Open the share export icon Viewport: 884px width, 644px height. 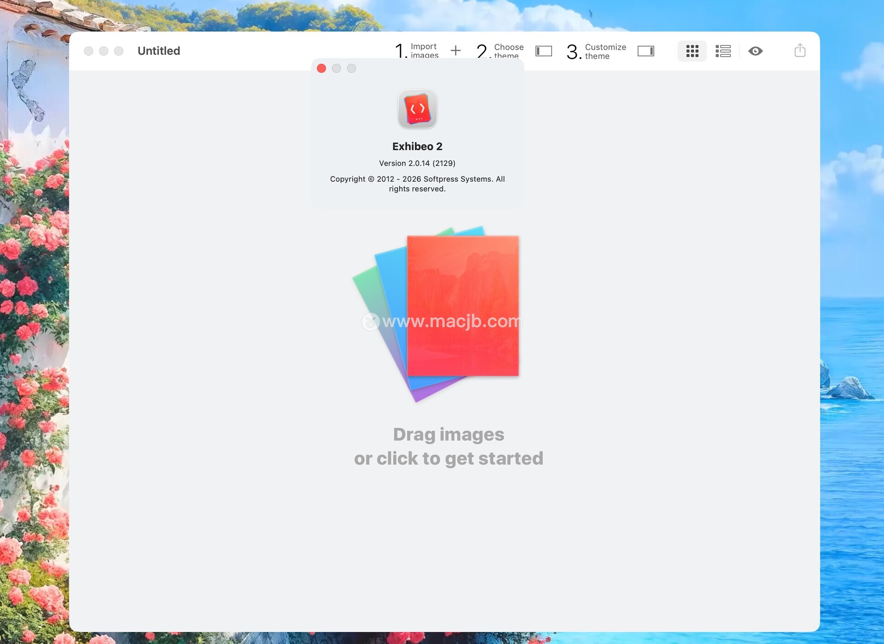coord(800,51)
